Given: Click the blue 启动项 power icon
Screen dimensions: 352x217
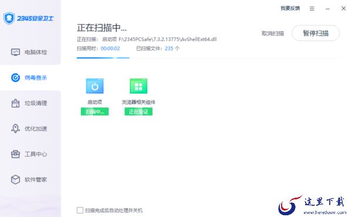Looking at the screenshot, I should (x=94, y=86).
